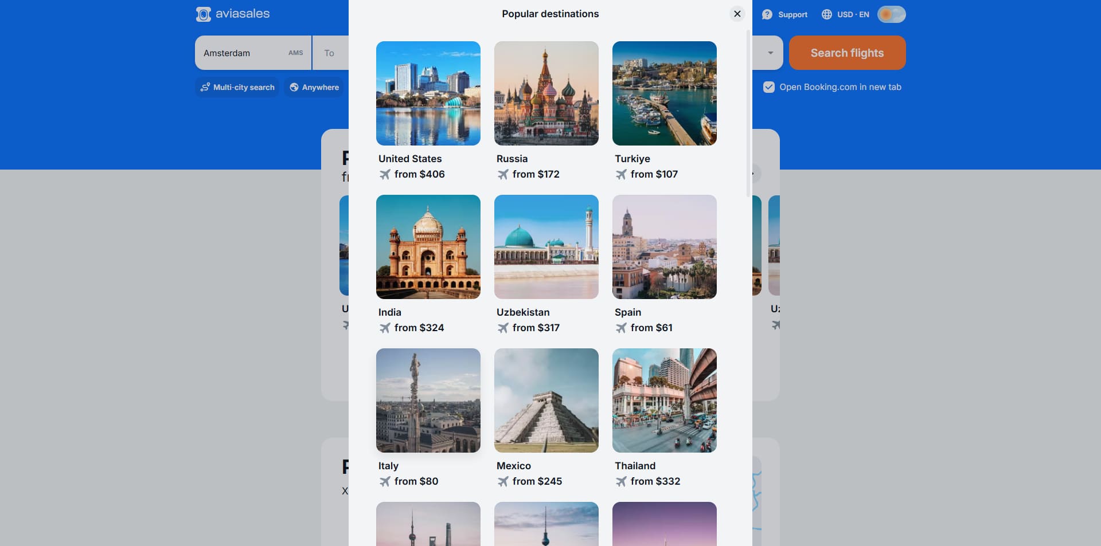The width and height of the screenshot is (1101, 546).
Task: Click the Popular destinations heading
Action: point(550,14)
